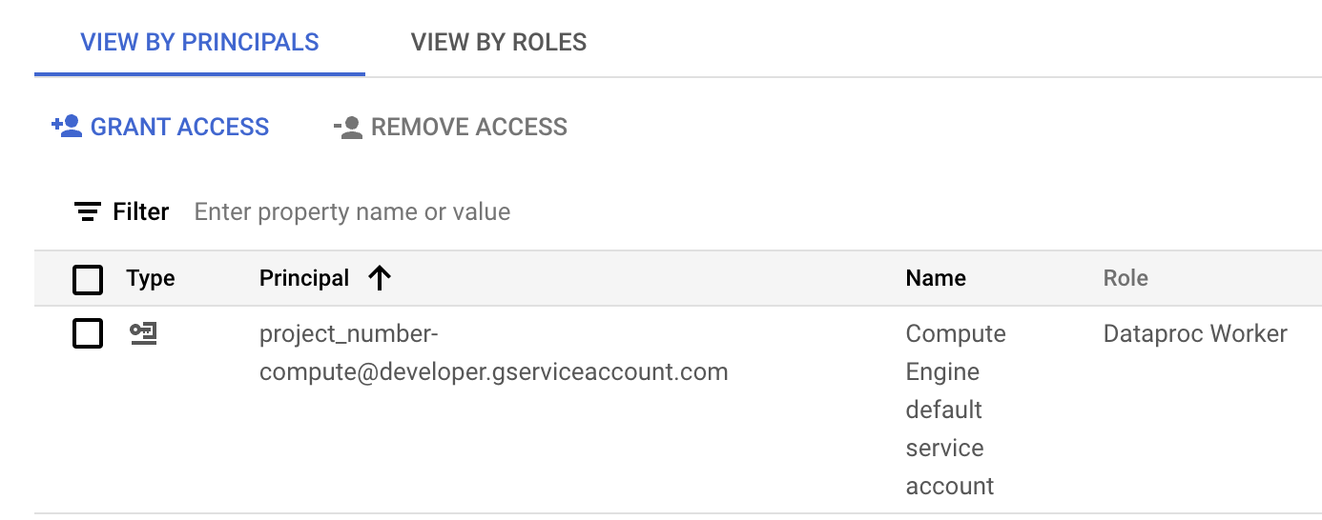Click the Dataproc Worker role cell
Screen dimensions: 1322x520
pyautogui.click(x=1194, y=334)
